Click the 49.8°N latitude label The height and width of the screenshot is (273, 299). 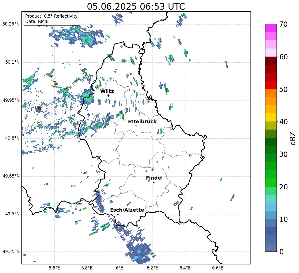click(x=12, y=138)
